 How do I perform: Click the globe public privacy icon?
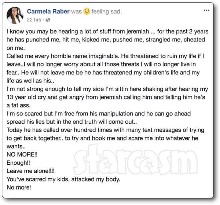coord(48,20)
